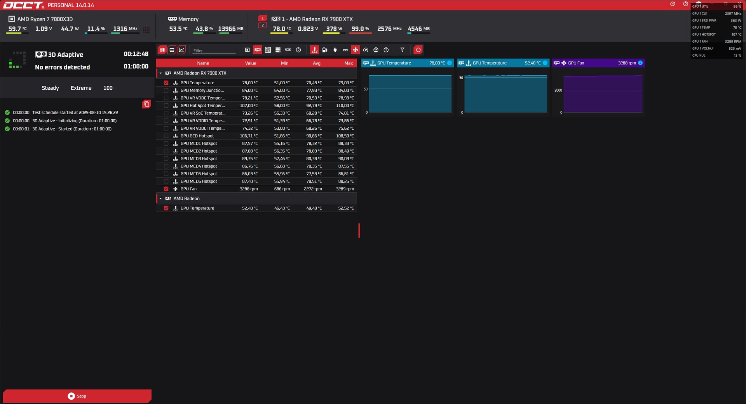Sort table by Min column
This screenshot has height=404, width=746.
click(285, 63)
